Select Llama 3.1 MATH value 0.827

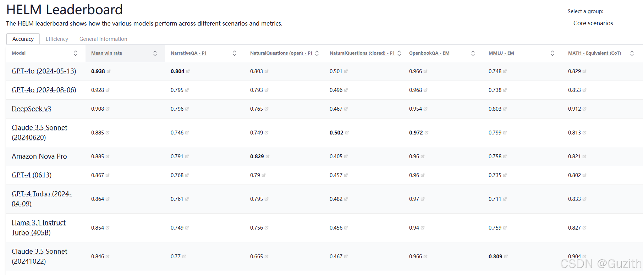coord(575,228)
